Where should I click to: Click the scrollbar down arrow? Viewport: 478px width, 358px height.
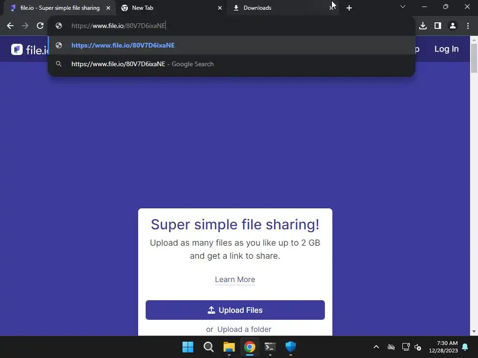(x=474, y=331)
